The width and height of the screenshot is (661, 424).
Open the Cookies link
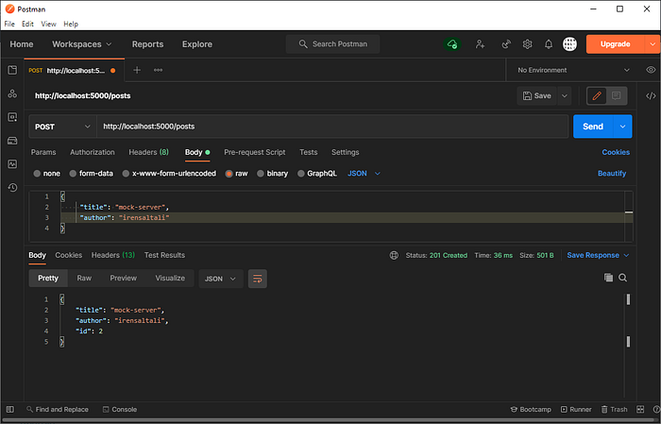pyautogui.click(x=616, y=152)
